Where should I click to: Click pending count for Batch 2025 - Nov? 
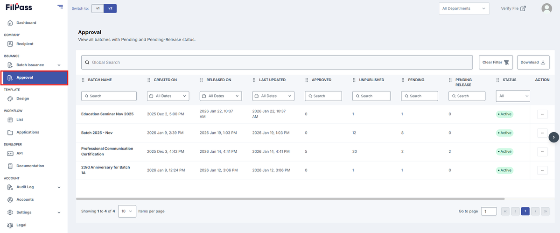coord(402,133)
